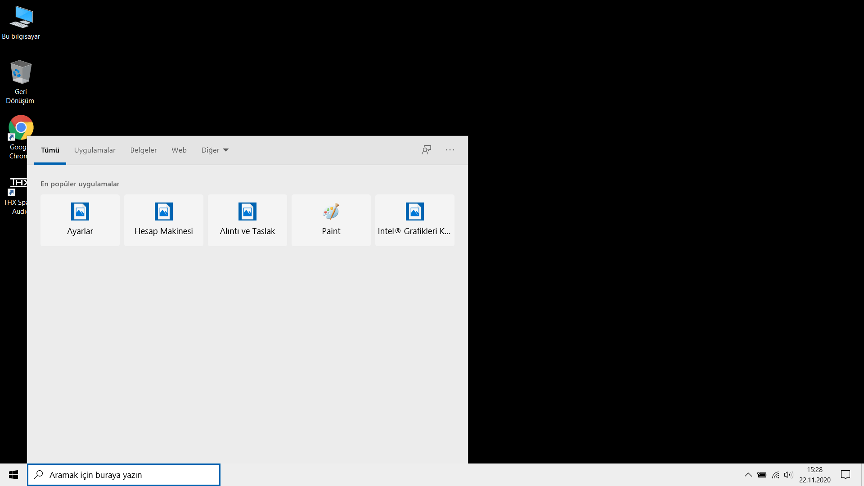864x486 pixels.
Task: Open Alıntı ve Taslak app
Action: click(247, 220)
